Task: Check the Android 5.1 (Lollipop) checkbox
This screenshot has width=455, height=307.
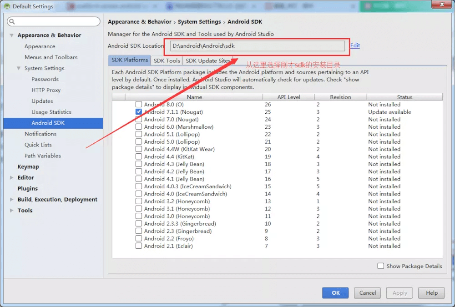Action: click(139, 134)
